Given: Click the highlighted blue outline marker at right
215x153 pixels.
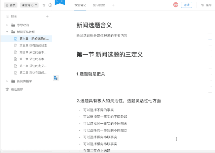Looking at the screenshot, I should 210,39.
